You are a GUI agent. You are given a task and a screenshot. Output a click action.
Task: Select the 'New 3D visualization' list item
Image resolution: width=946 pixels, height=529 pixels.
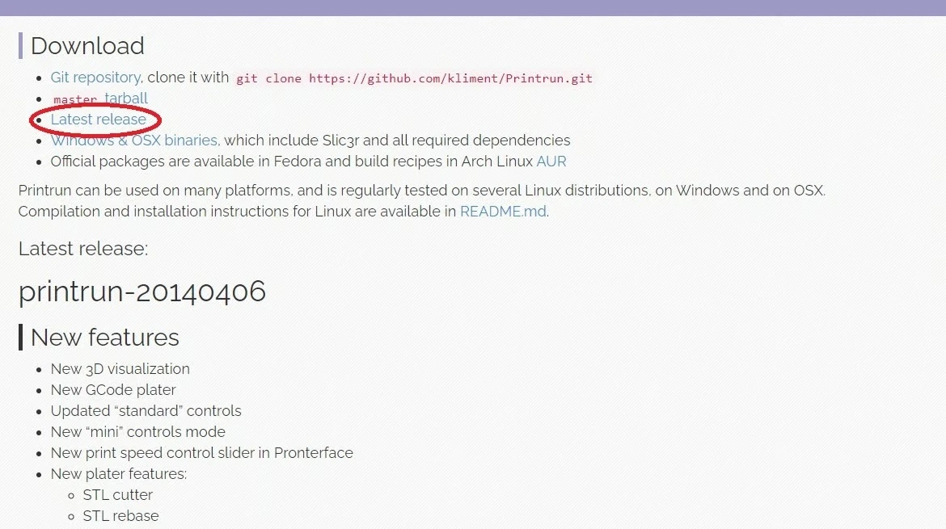[120, 369]
